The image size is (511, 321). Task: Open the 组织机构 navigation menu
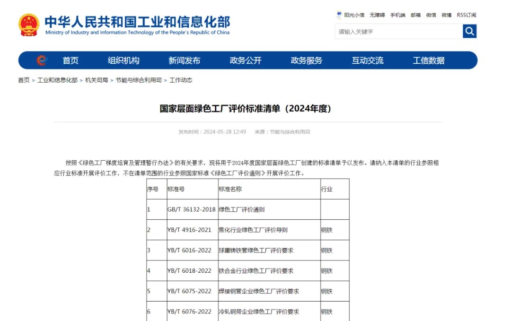[x=123, y=61]
